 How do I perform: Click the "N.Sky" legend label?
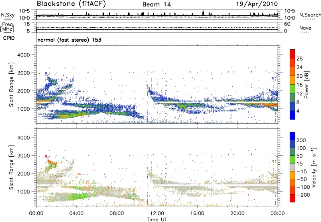click(x=8, y=15)
